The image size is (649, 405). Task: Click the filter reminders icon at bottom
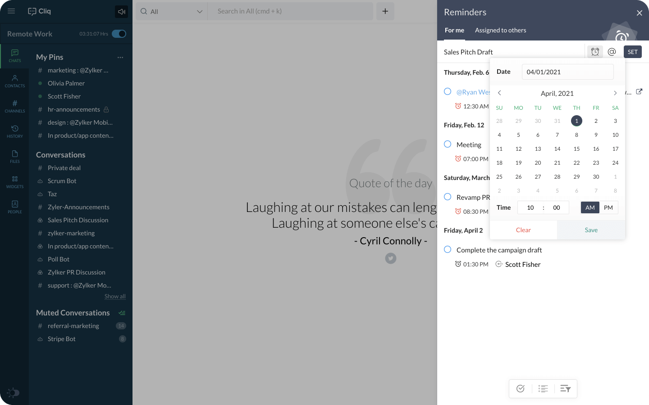(565, 389)
